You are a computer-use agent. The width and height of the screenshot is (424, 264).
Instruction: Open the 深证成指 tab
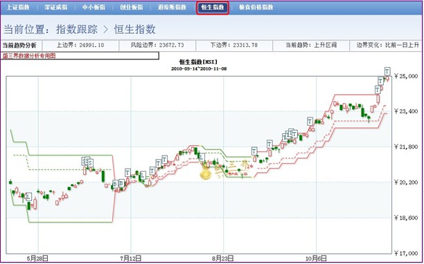pyautogui.click(x=55, y=8)
